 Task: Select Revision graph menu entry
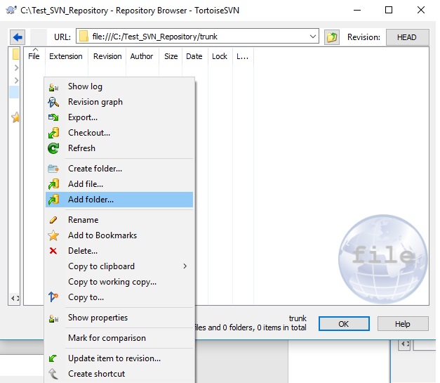tap(119, 102)
